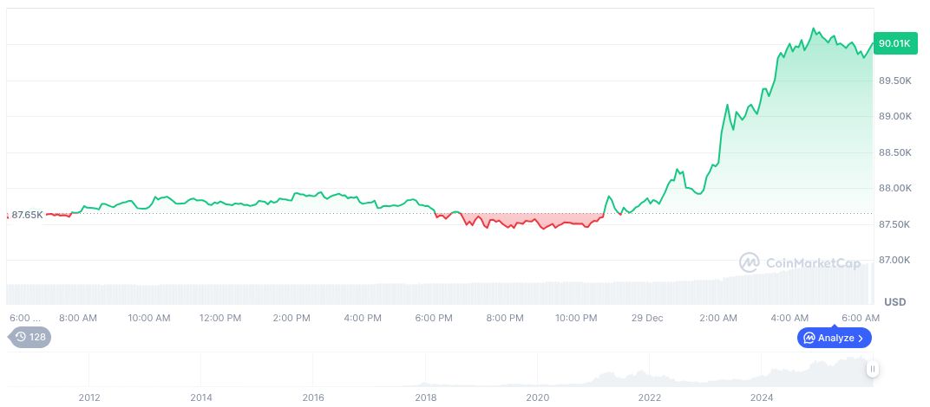The height and width of the screenshot is (407, 930).
Task: Click the USD currency label
Action: [x=894, y=301]
